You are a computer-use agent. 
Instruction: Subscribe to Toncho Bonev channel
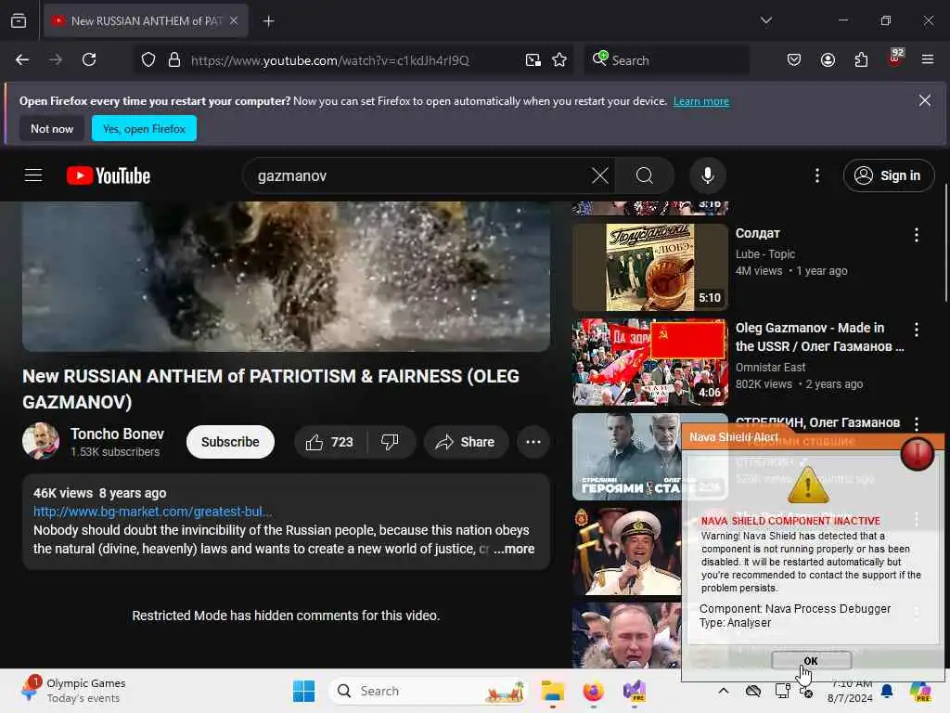(230, 442)
